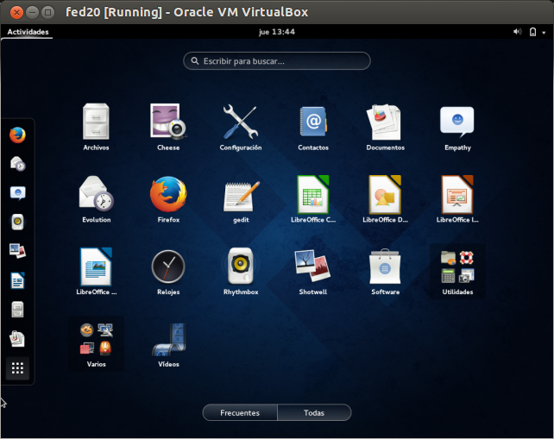This screenshot has height=439, width=554.
Task: Expand the system menu dropdown arrow
Action: click(544, 33)
